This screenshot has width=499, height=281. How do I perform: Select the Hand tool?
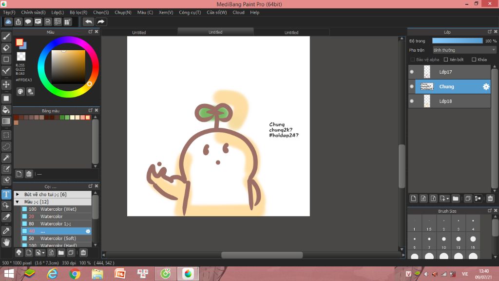[6, 242]
